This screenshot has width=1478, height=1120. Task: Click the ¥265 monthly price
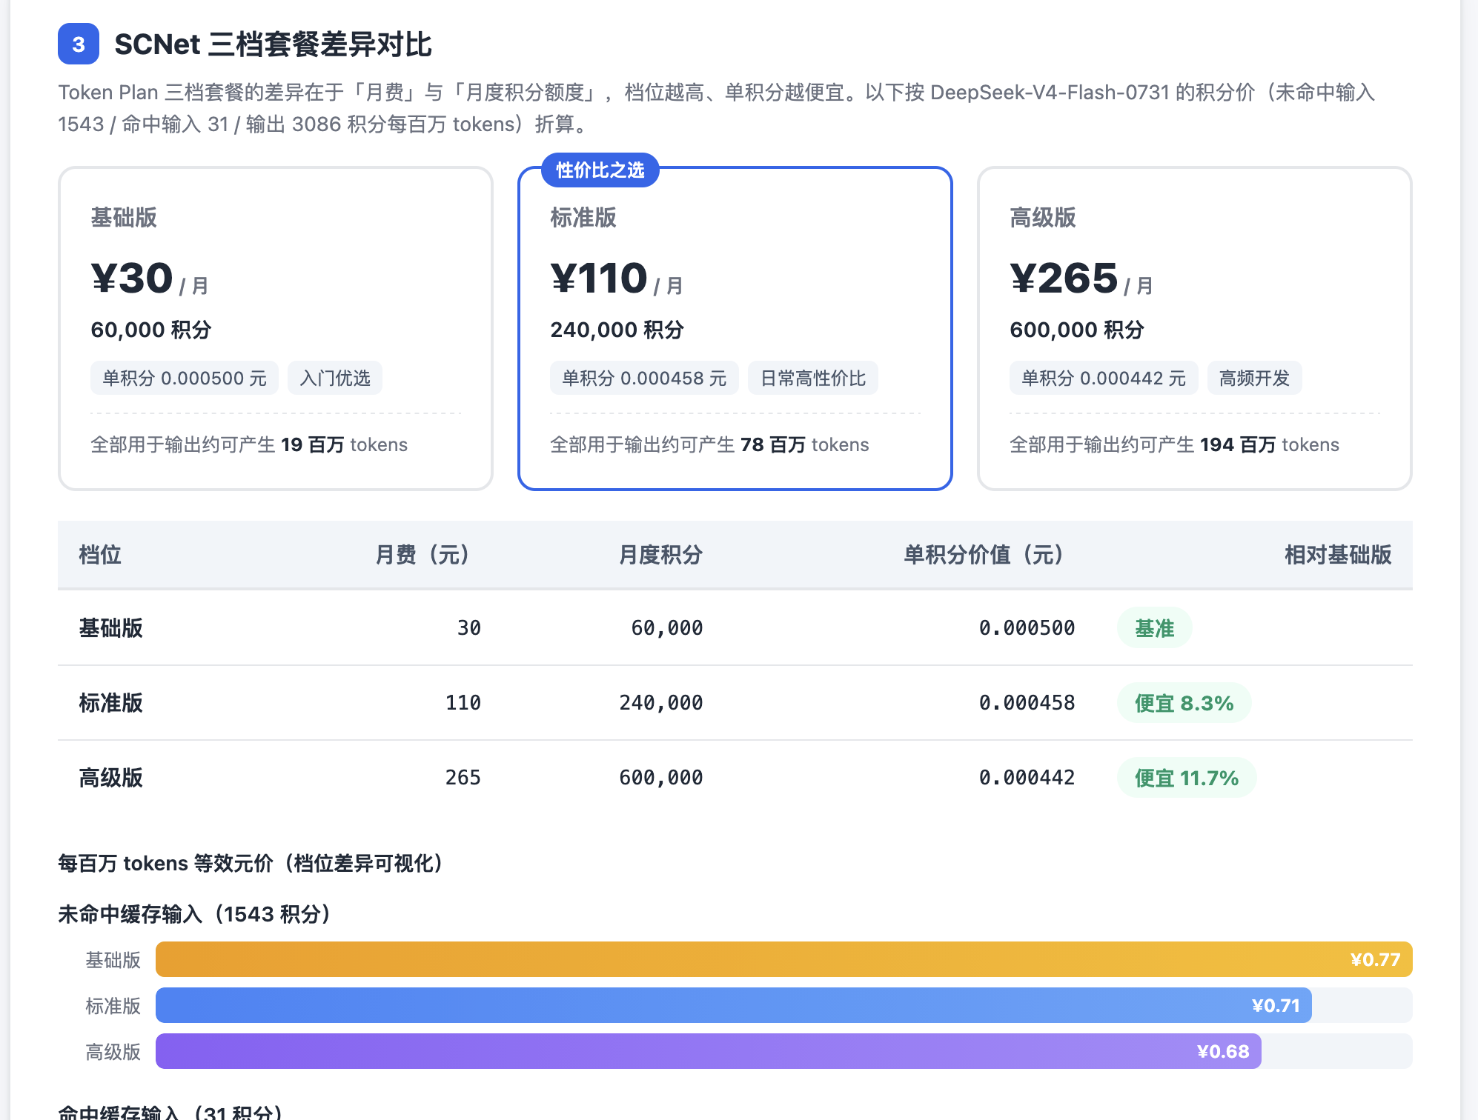click(1064, 279)
